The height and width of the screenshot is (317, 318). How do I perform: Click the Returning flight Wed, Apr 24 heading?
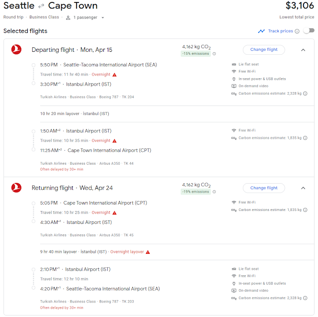(72, 188)
